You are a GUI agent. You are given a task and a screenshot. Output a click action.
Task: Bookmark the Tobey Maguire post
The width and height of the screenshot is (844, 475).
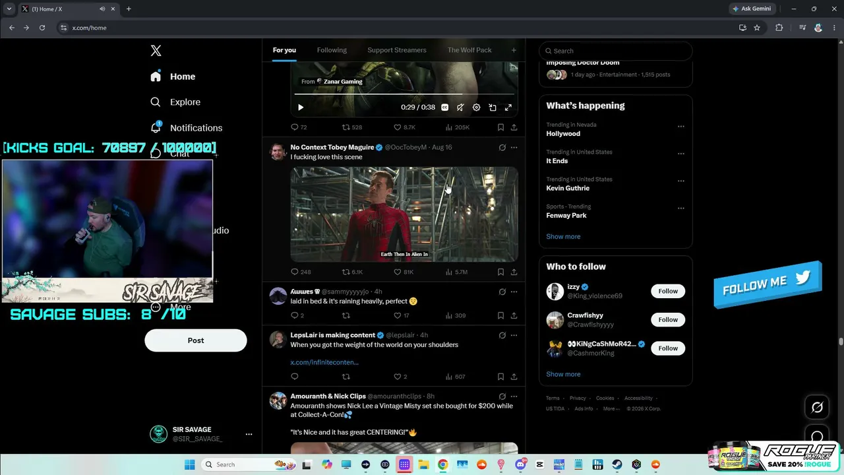[x=500, y=272]
